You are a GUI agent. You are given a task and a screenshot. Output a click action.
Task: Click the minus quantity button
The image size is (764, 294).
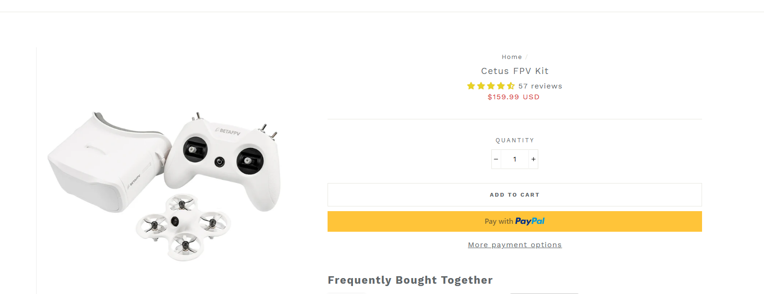496,159
